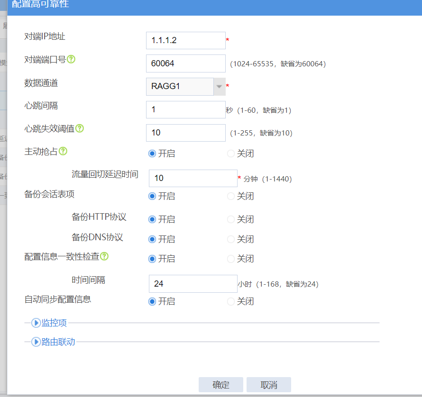Focus the 心跳间隔 input field
The height and width of the screenshot is (397, 422).
point(186,109)
